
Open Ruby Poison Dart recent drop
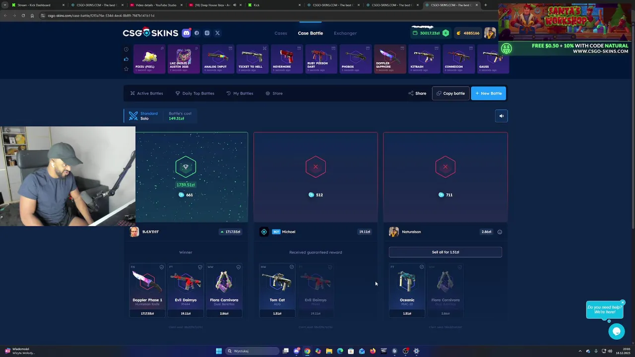[320, 59]
